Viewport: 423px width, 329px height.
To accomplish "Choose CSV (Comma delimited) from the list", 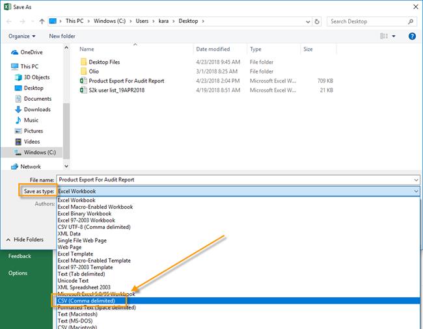I will click(86, 301).
